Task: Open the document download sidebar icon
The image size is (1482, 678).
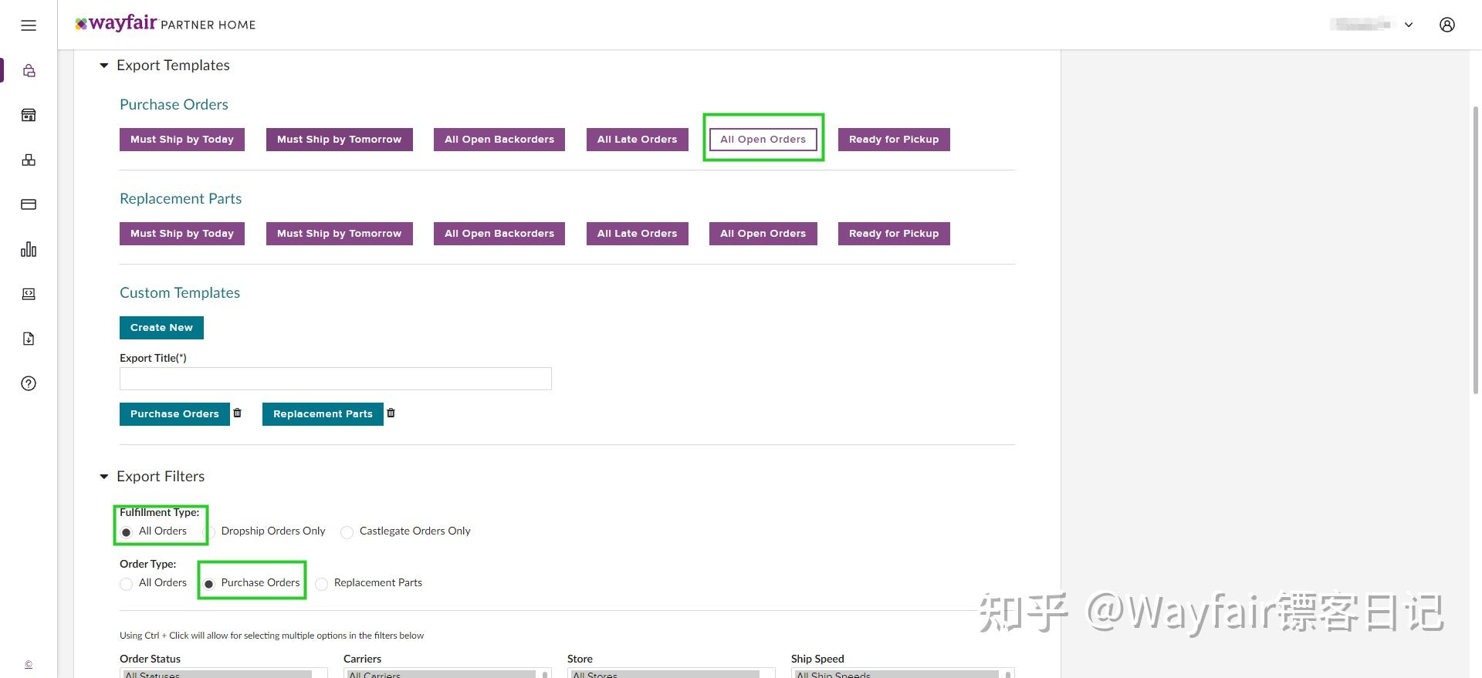Action: pyautogui.click(x=29, y=339)
